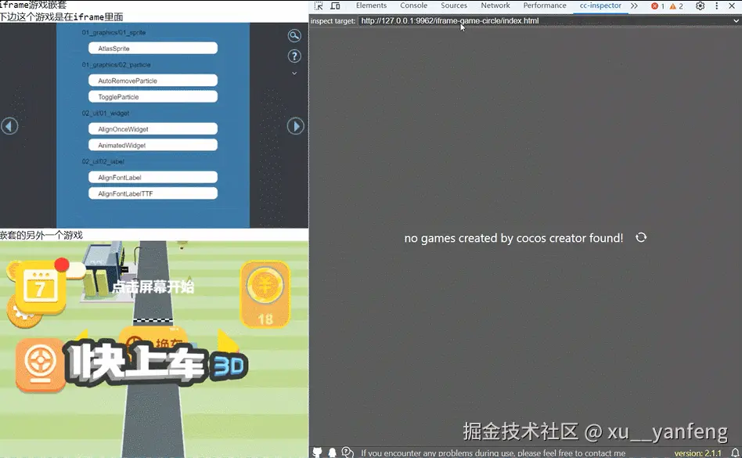
Task: Open the AlignOnceWidget example
Action: point(153,129)
